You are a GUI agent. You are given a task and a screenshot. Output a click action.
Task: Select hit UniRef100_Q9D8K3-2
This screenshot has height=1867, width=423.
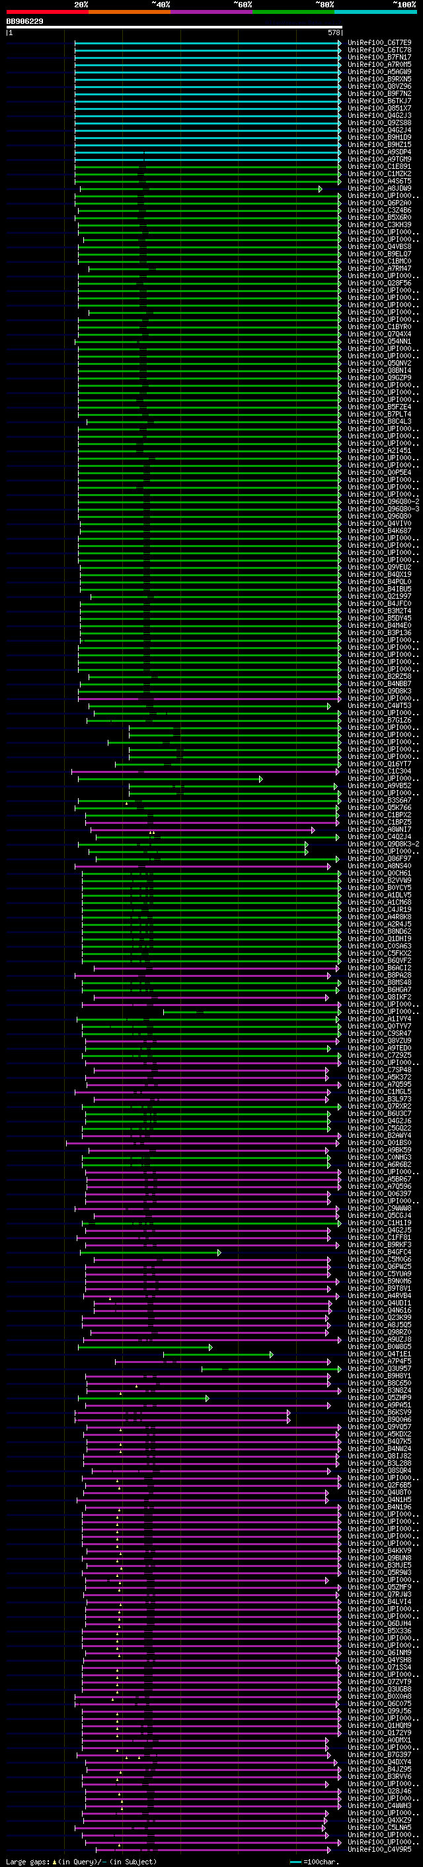point(383,844)
